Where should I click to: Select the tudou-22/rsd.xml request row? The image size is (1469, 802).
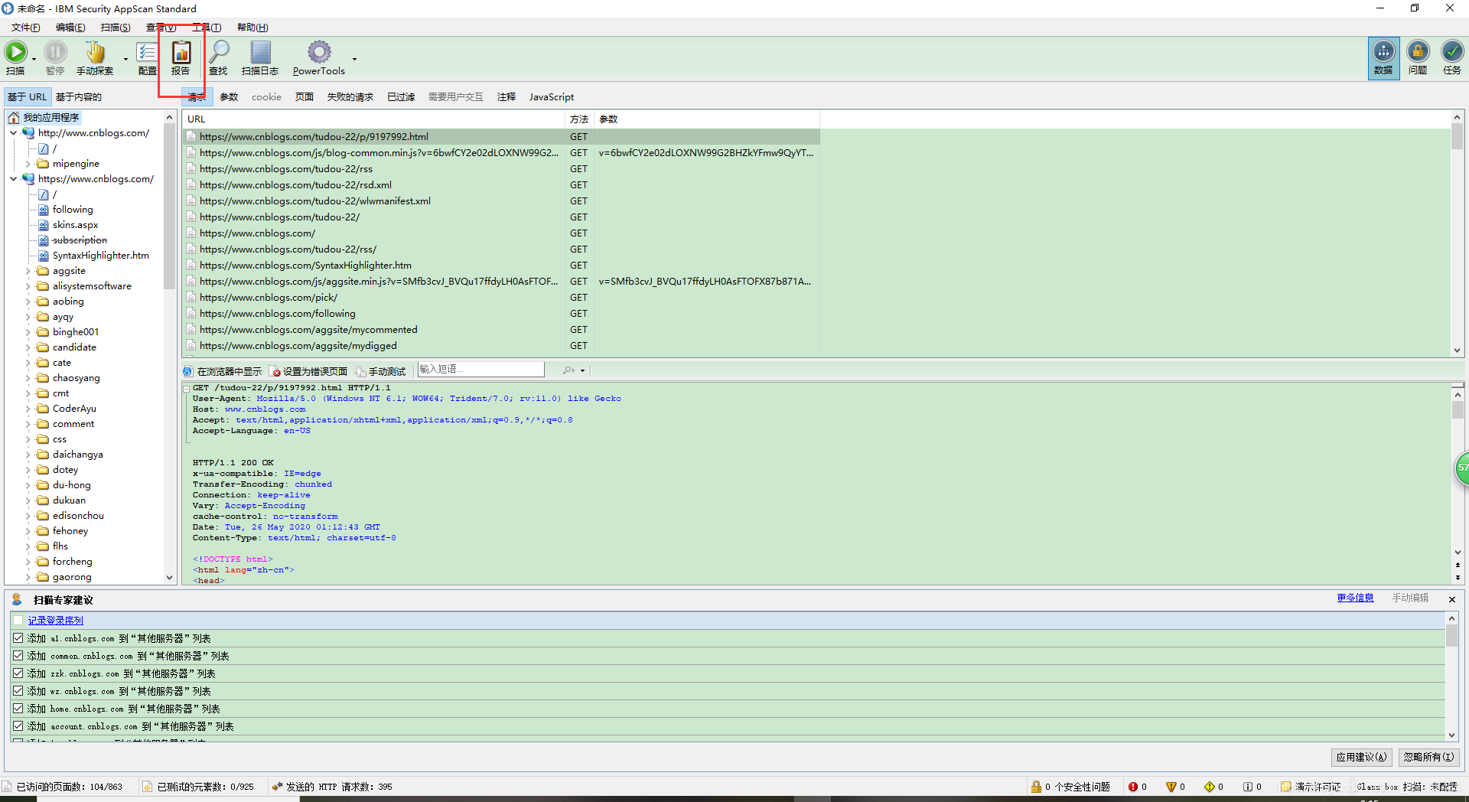pyautogui.click(x=501, y=184)
